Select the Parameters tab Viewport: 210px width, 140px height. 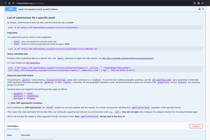pyautogui.click(x=12, y=126)
